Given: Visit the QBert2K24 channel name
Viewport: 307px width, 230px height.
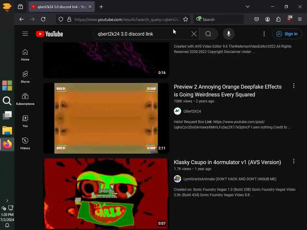Looking at the screenshot, I should tap(192, 111).
